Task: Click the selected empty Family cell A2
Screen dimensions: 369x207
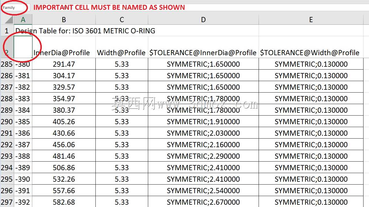Action: 23,47
